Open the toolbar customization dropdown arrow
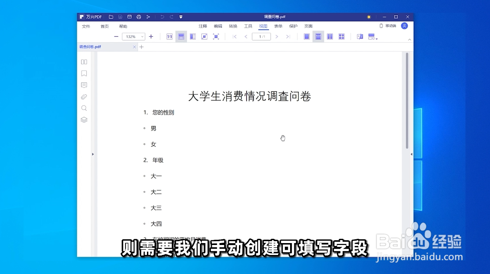This screenshot has height=274, width=490. (x=180, y=16)
